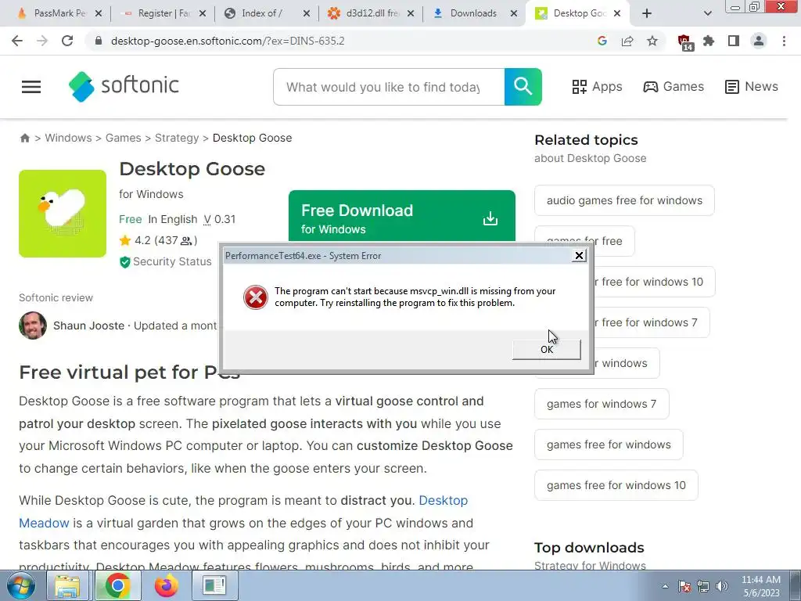This screenshot has height=601, width=801.
Task: Open the Shaun Jooste author link
Action: [89, 326]
